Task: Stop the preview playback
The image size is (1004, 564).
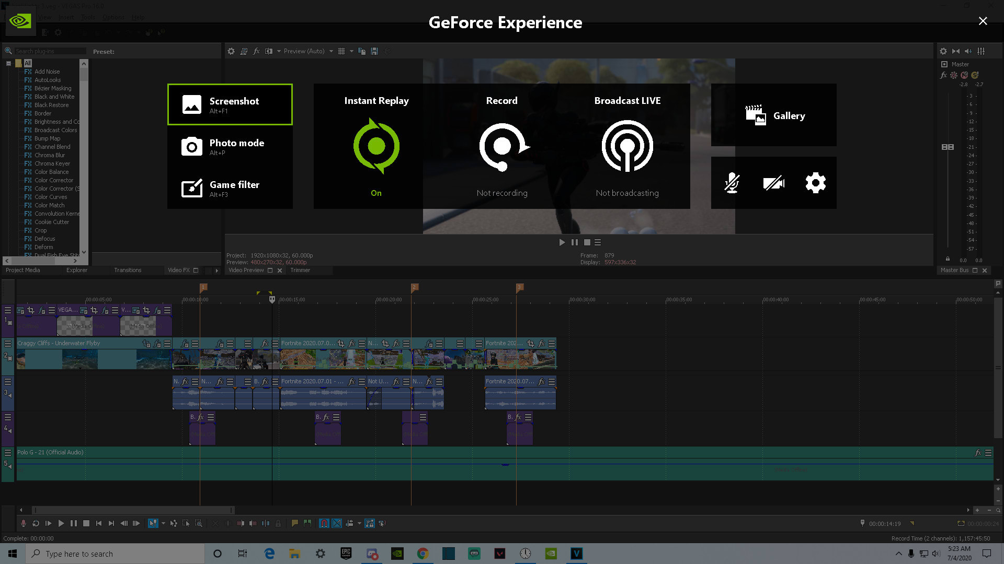Action: (x=587, y=242)
